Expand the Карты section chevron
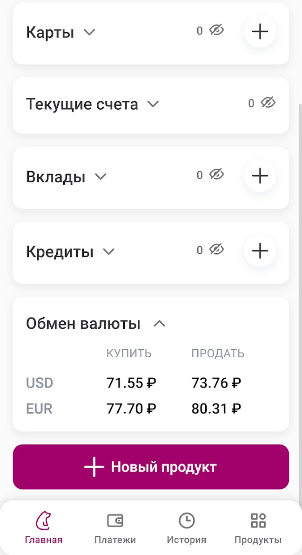The image size is (302, 555). 89,33
